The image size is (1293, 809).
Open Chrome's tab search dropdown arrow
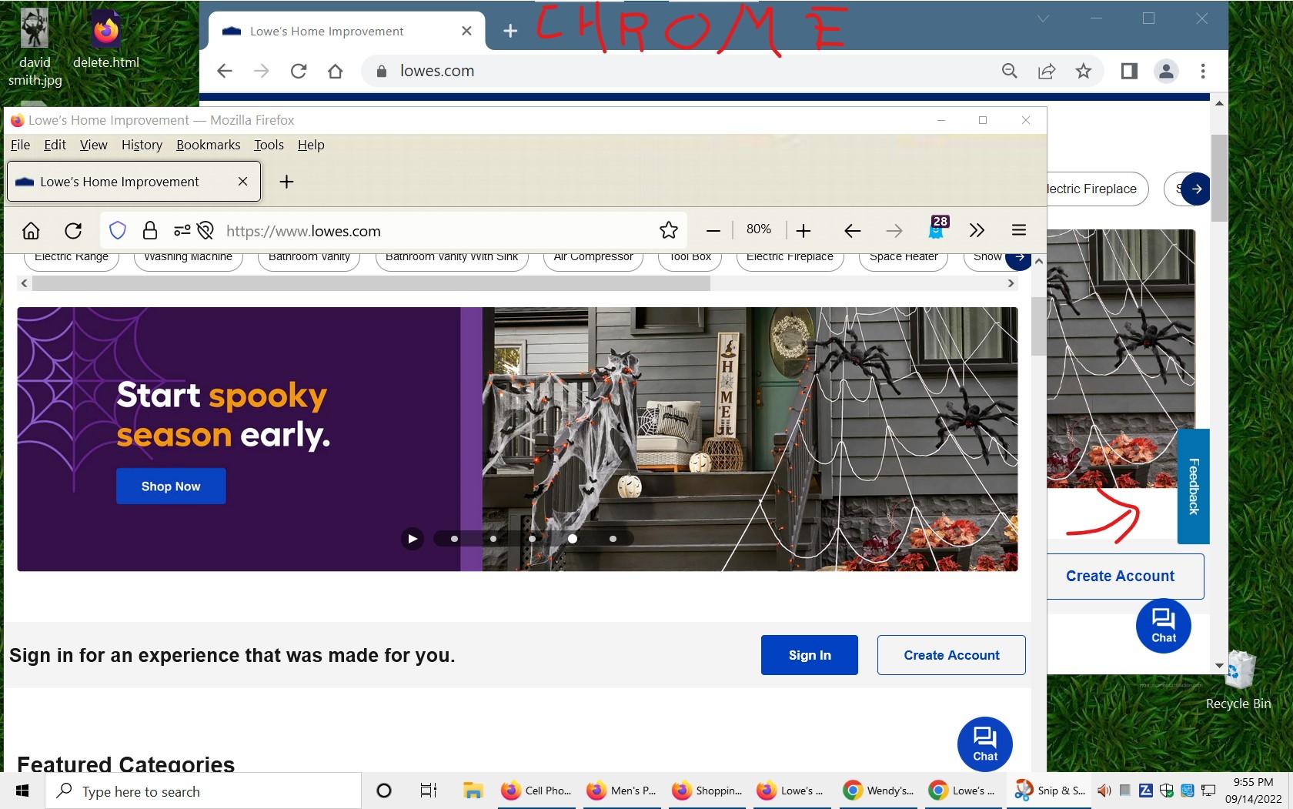[x=1042, y=18]
